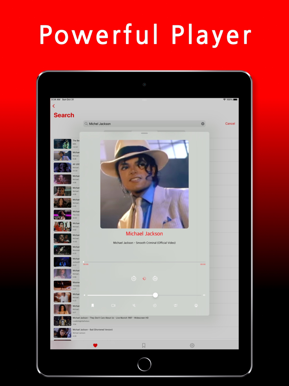Image resolution: width=289 pixels, height=386 pixels.
Task: Click the Michel Jackson search field
Action: (x=144, y=124)
